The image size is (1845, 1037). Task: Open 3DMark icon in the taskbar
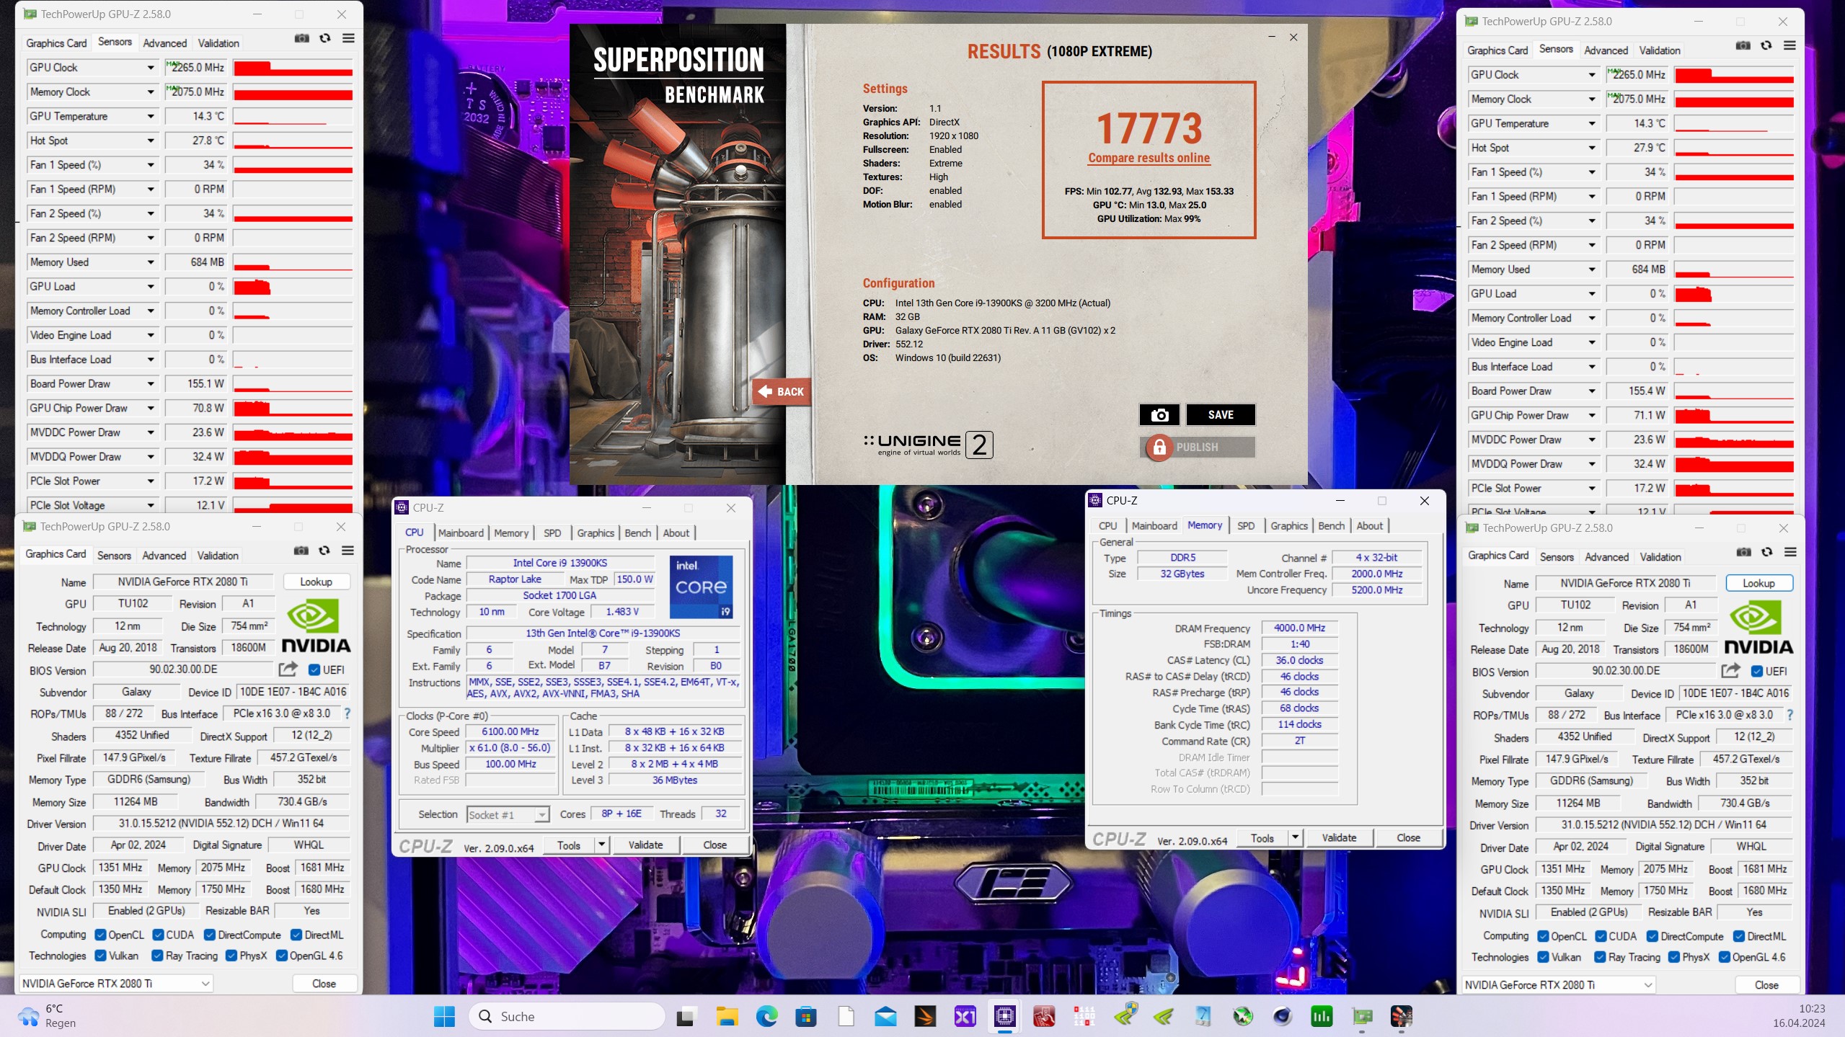coord(925,1016)
